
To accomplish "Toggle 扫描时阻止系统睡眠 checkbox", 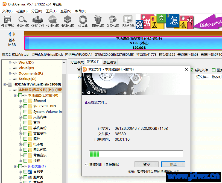I will pos(86,164).
